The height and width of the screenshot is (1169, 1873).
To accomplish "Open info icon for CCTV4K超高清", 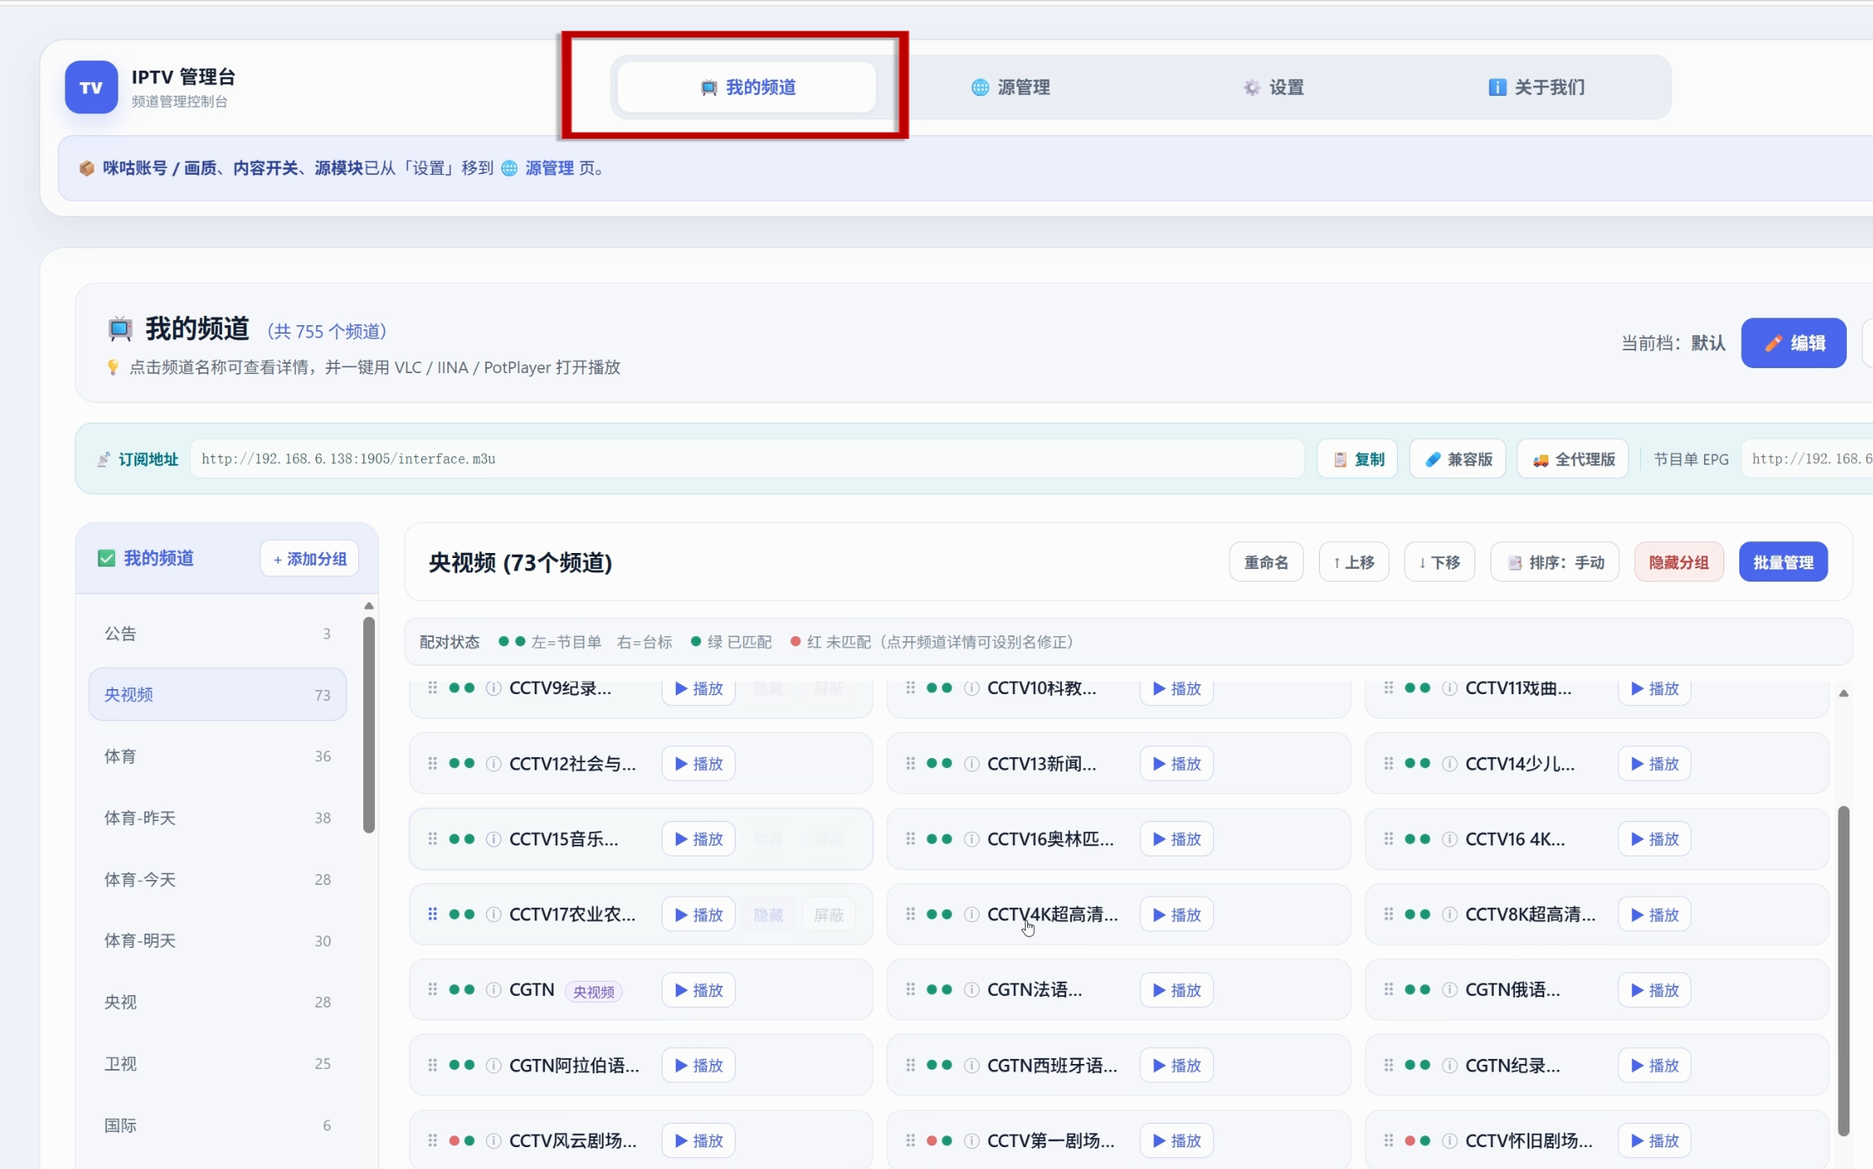I will (972, 914).
